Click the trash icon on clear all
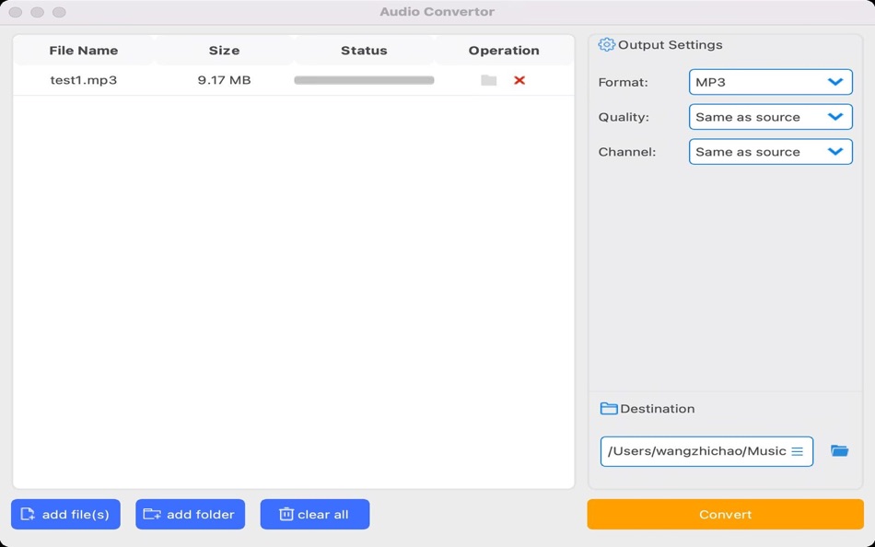The width and height of the screenshot is (875, 547). (x=288, y=514)
